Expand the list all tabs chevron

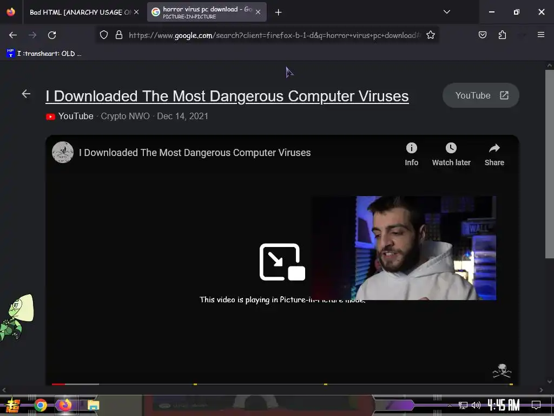446,12
